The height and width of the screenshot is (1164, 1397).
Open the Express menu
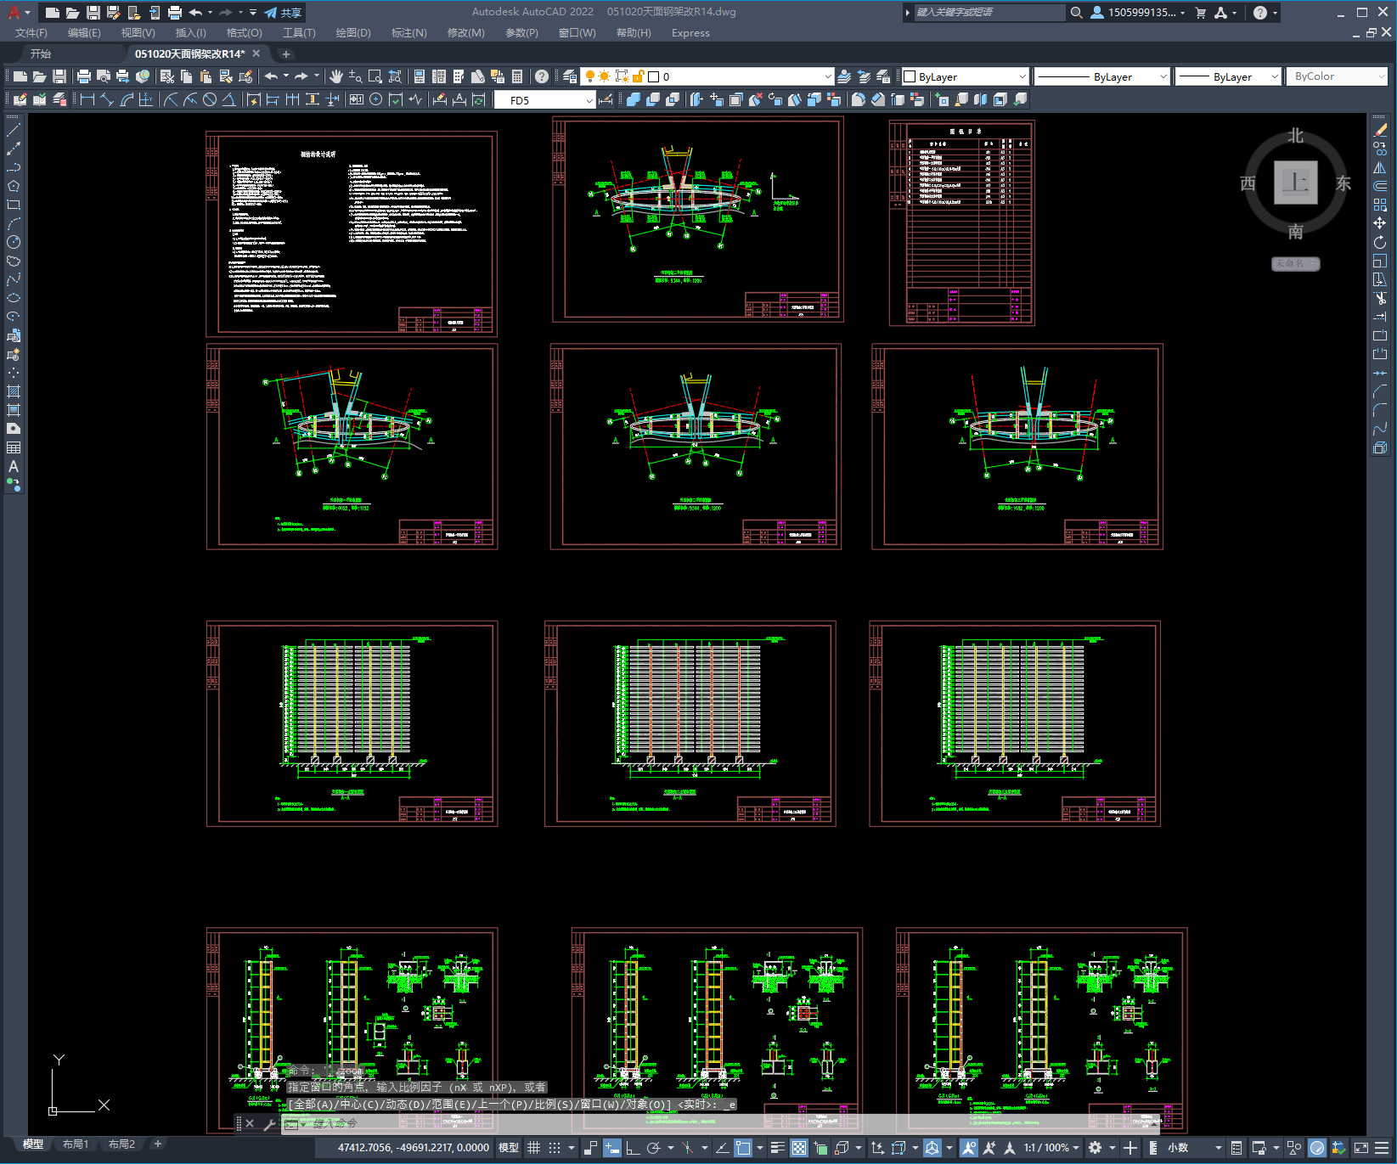690,33
